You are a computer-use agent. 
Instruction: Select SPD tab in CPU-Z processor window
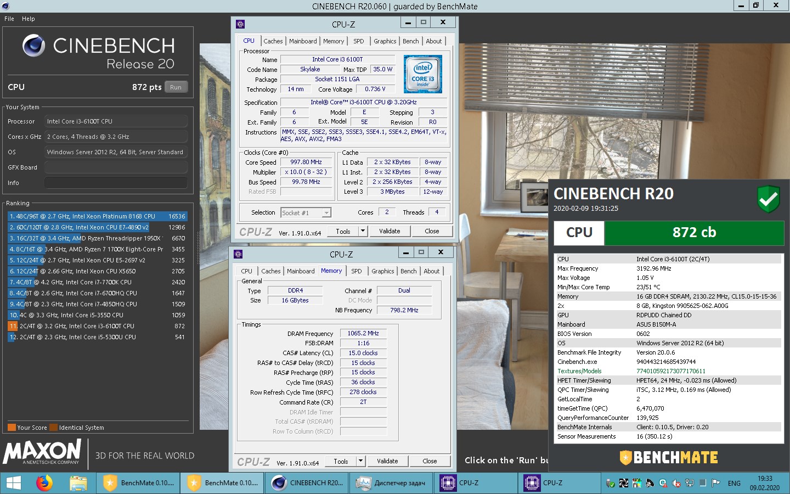(x=358, y=41)
